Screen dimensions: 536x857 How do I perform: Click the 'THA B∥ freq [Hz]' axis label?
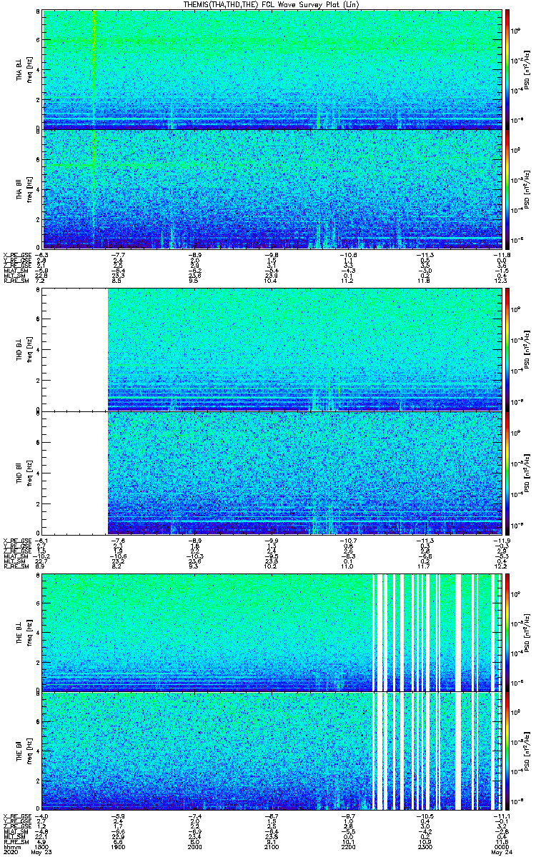24,189
